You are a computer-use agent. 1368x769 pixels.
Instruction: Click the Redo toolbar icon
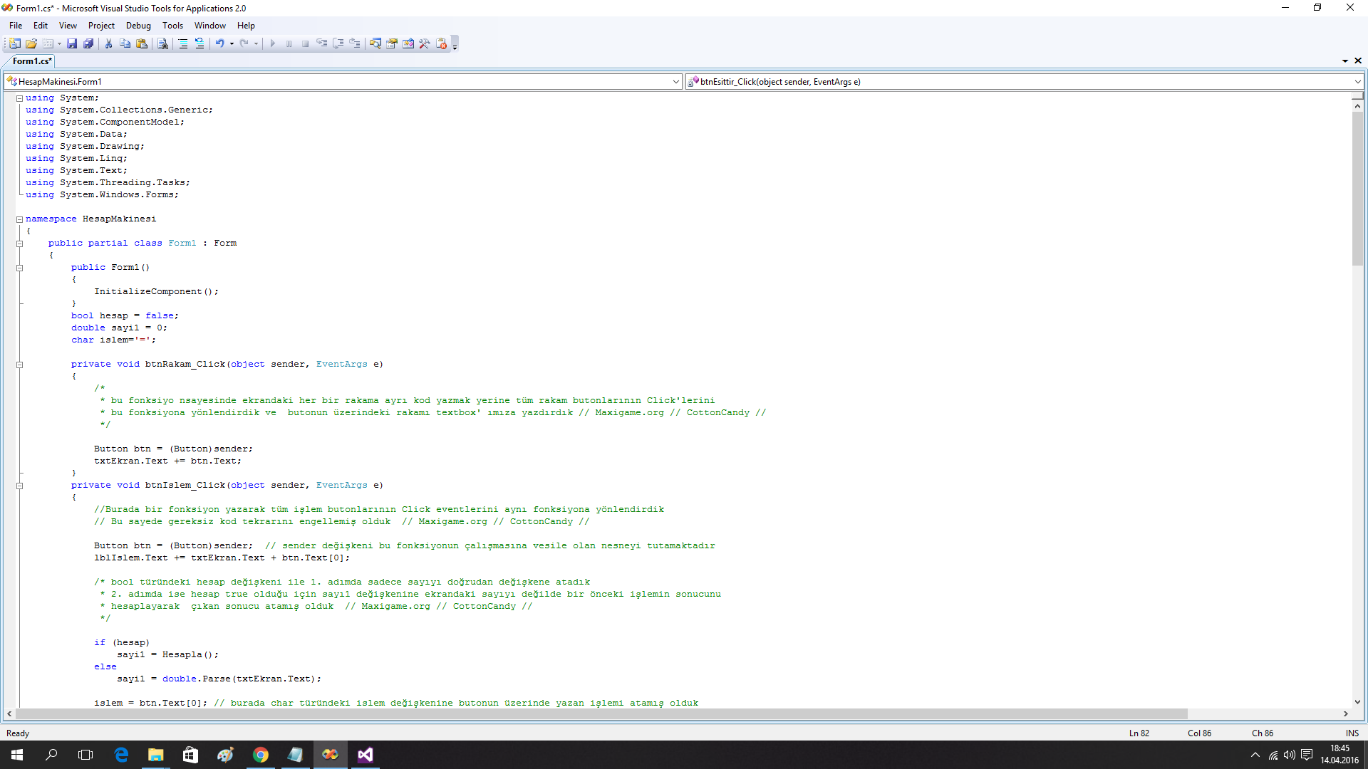coord(244,43)
